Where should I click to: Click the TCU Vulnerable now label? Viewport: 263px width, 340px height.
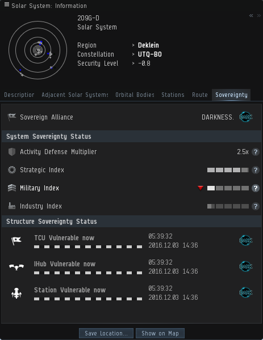(x=64, y=238)
